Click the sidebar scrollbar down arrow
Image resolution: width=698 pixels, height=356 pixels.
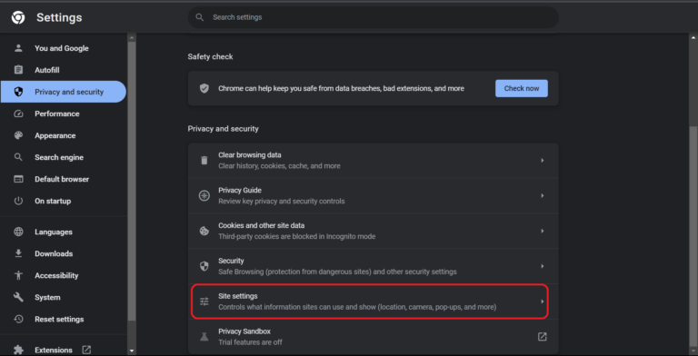131,351
